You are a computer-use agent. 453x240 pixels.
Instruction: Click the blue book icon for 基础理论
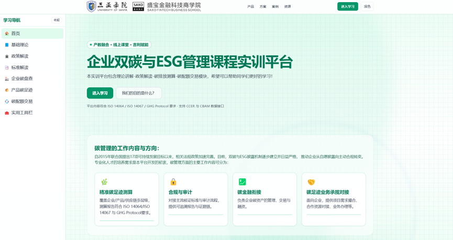click(7, 45)
